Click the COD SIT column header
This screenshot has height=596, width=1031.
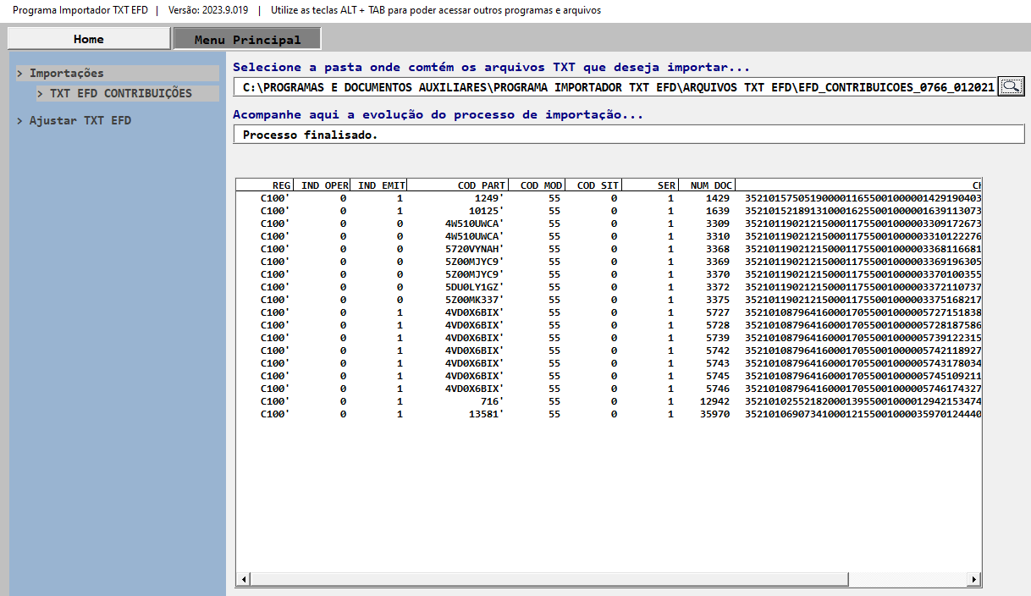point(593,185)
